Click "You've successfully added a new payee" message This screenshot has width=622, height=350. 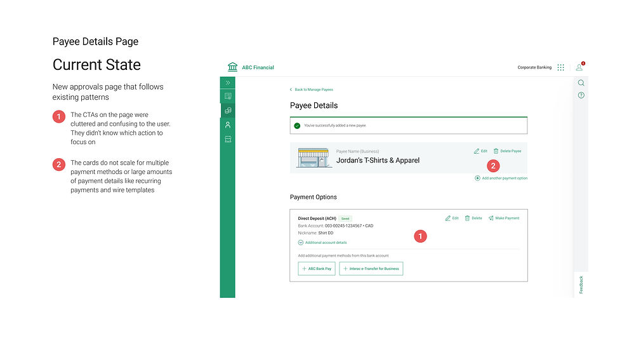(x=335, y=125)
